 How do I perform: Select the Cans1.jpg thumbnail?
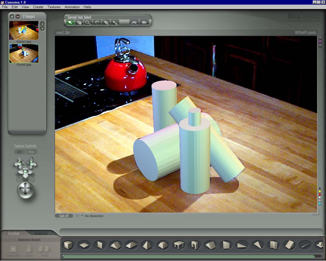(24, 31)
